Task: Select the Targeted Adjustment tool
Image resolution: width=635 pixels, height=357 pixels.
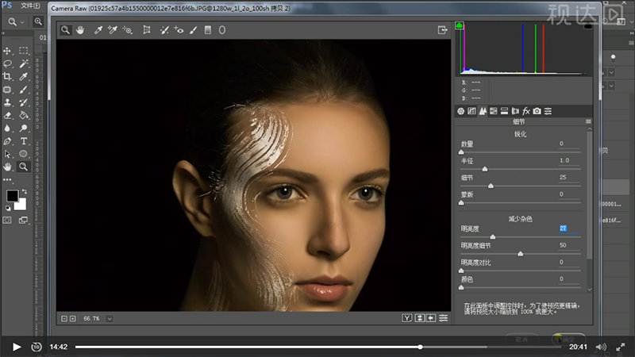Action: point(127,30)
